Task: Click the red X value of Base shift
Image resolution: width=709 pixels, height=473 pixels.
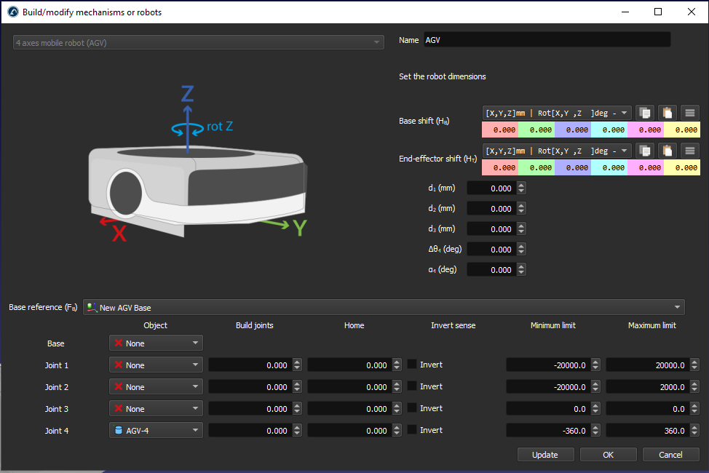Action: [x=500, y=130]
